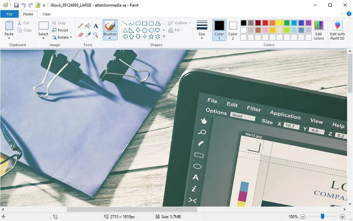Screen dimensions: 353x221
Task: Switch to the View tab
Action: click(x=47, y=14)
